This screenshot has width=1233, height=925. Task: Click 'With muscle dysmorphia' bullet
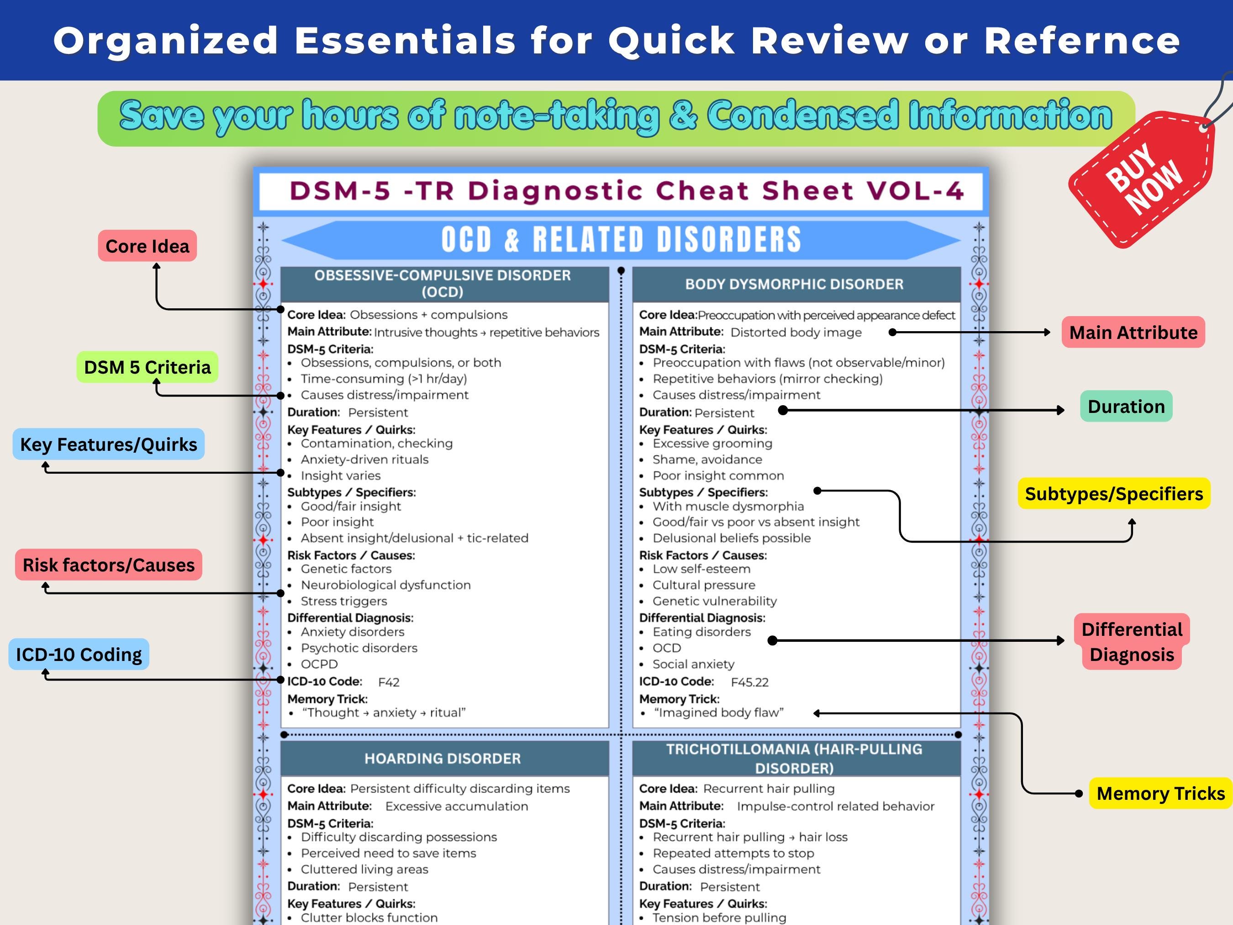coord(728,506)
